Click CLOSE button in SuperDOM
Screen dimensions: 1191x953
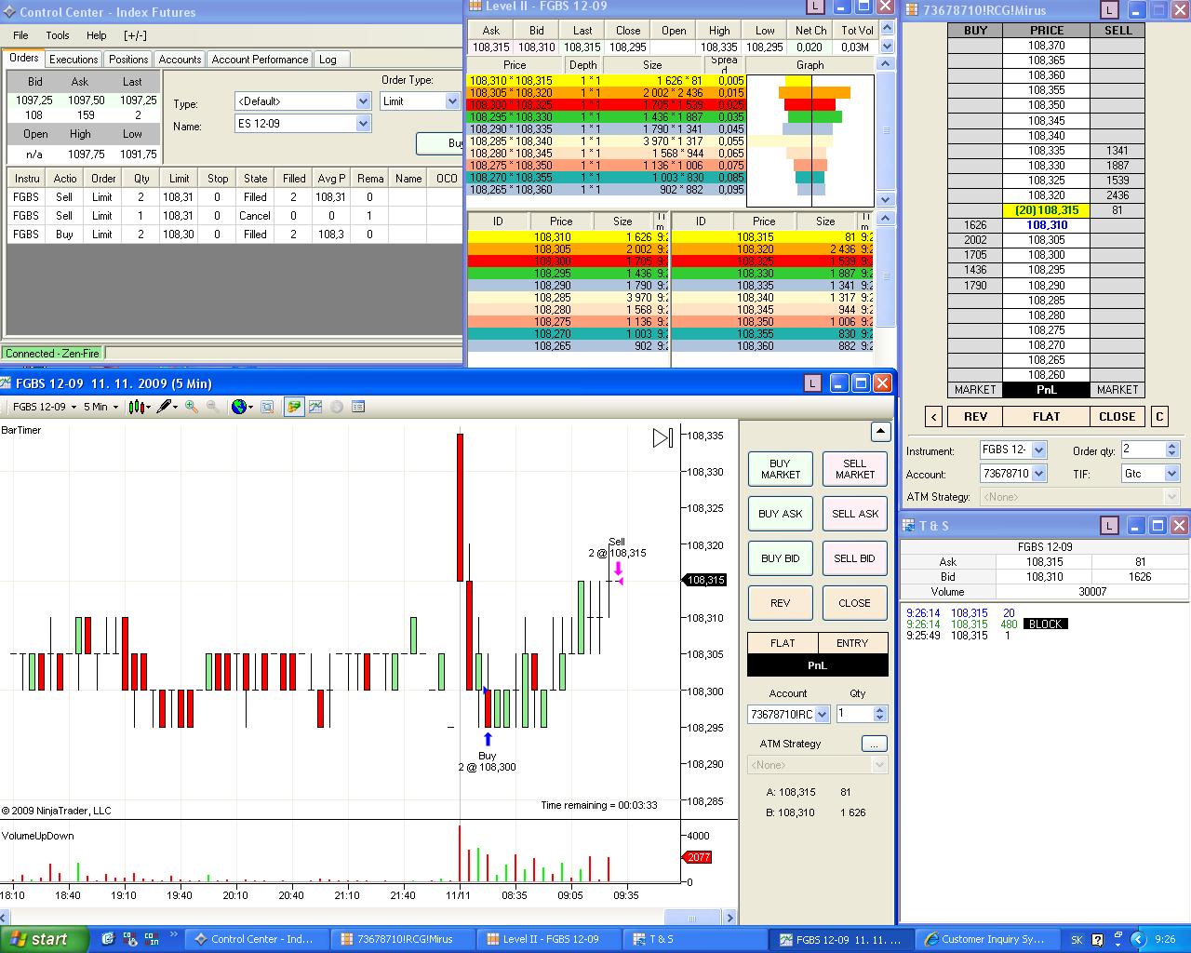click(1117, 416)
